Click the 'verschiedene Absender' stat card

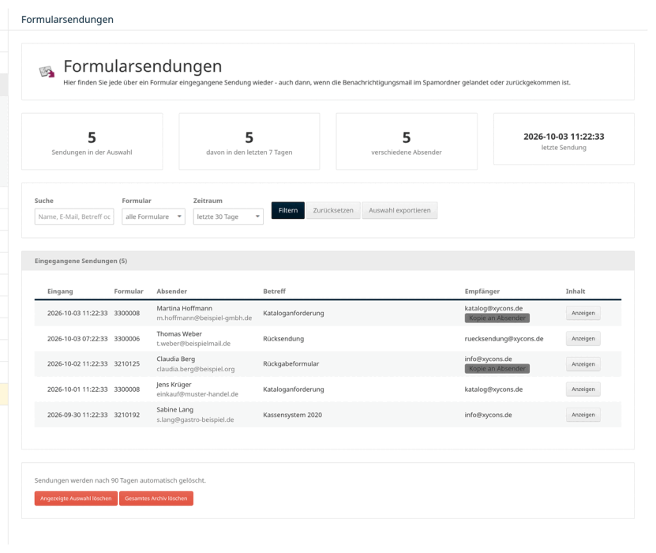point(407,141)
